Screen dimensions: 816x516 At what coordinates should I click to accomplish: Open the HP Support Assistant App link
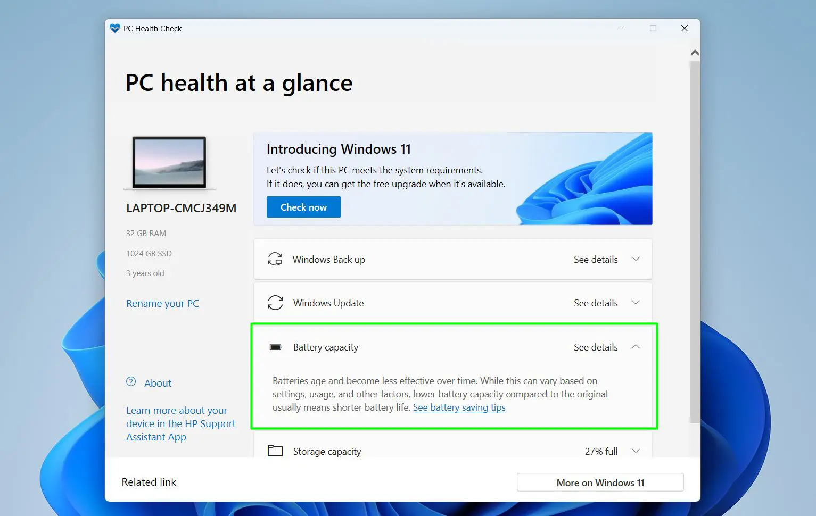point(180,424)
